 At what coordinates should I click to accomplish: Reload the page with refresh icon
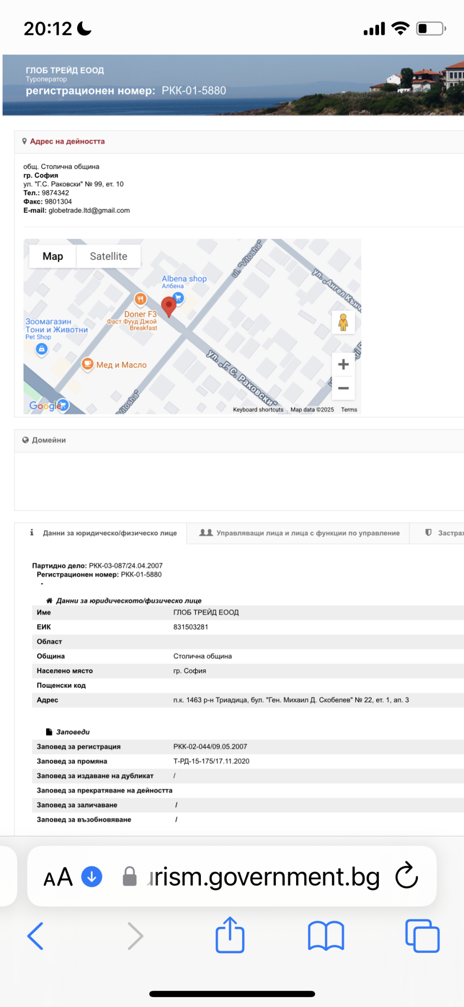407,876
